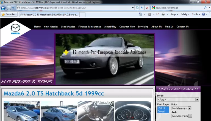Open the Used Mazdas nav link

pyautogui.click(x=68, y=27)
